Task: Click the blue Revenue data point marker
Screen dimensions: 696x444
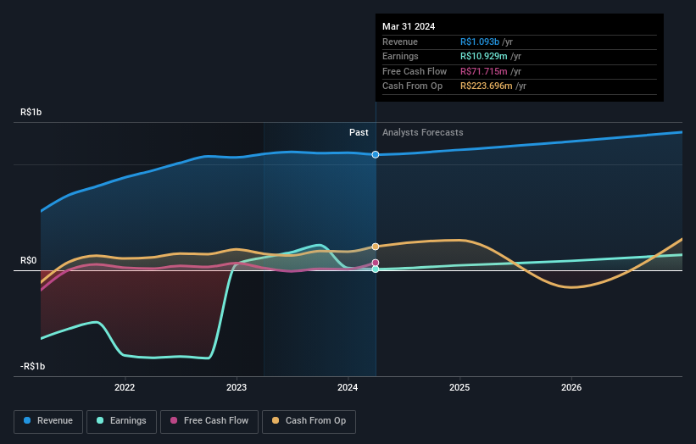Action: tap(376, 154)
